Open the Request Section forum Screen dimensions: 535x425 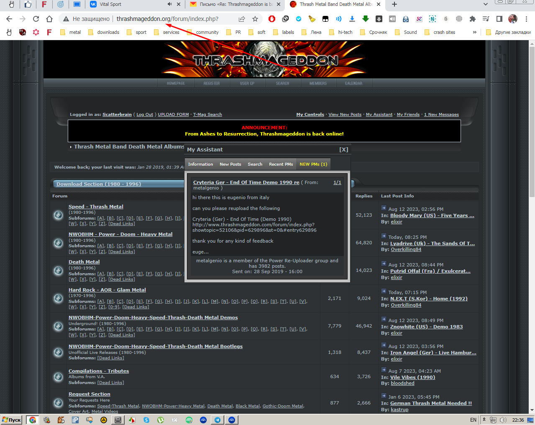pyautogui.click(x=90, y=394)
